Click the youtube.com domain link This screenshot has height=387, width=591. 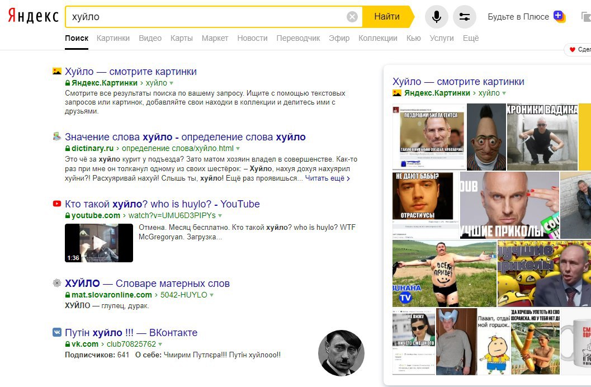[x=96, y=215]
